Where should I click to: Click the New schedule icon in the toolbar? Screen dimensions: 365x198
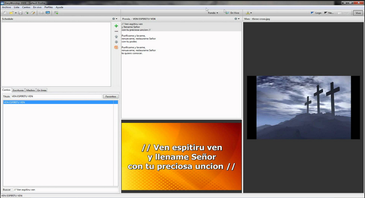click(x=5, y=13)
